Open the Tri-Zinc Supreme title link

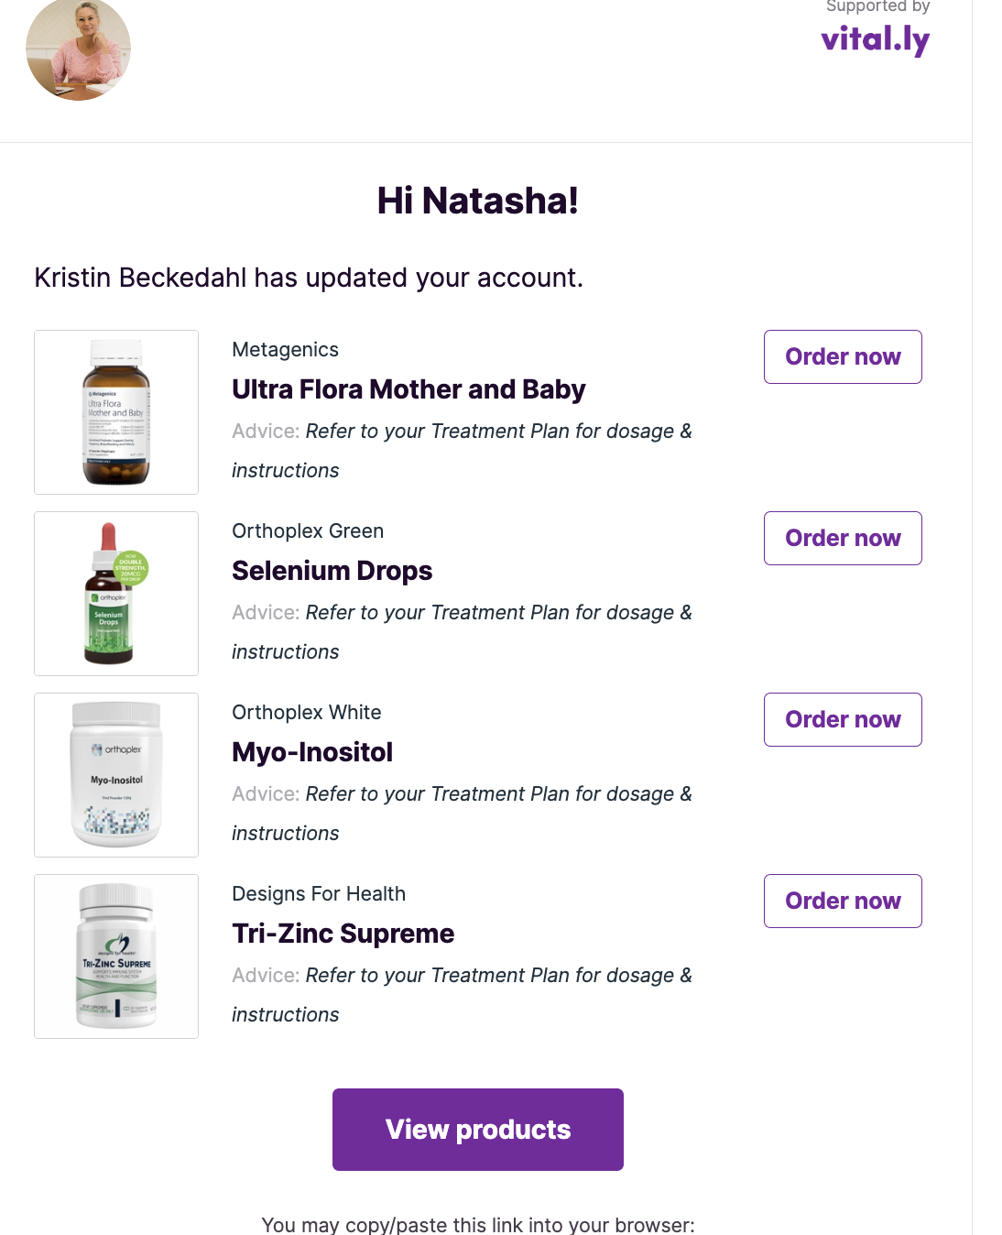[x=343, y=934]
